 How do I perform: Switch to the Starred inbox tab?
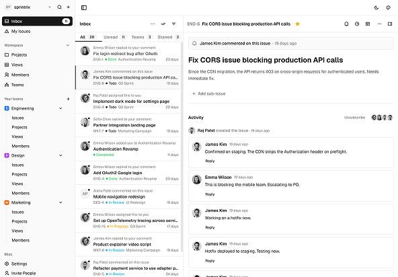(x=169, y=37)
